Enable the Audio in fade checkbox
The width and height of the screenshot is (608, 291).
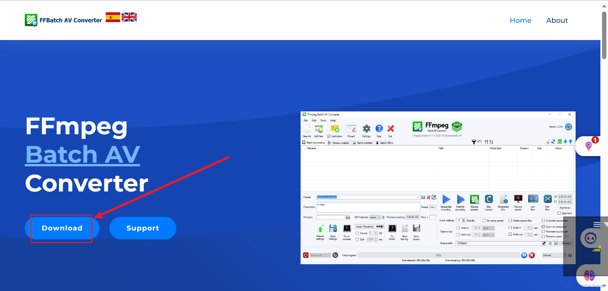tap(510, 228)
